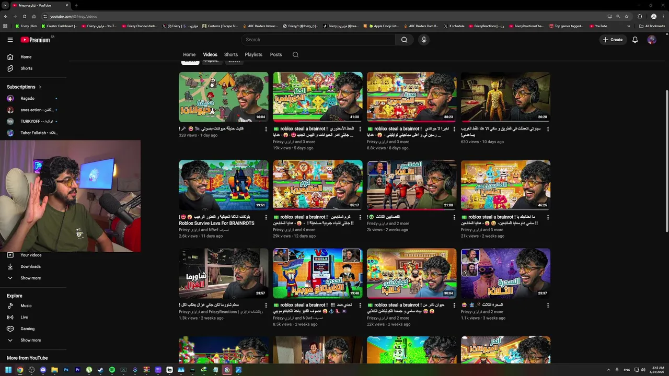
Task: Open the Chrome three-dot menu
Action: click(662, 16)
